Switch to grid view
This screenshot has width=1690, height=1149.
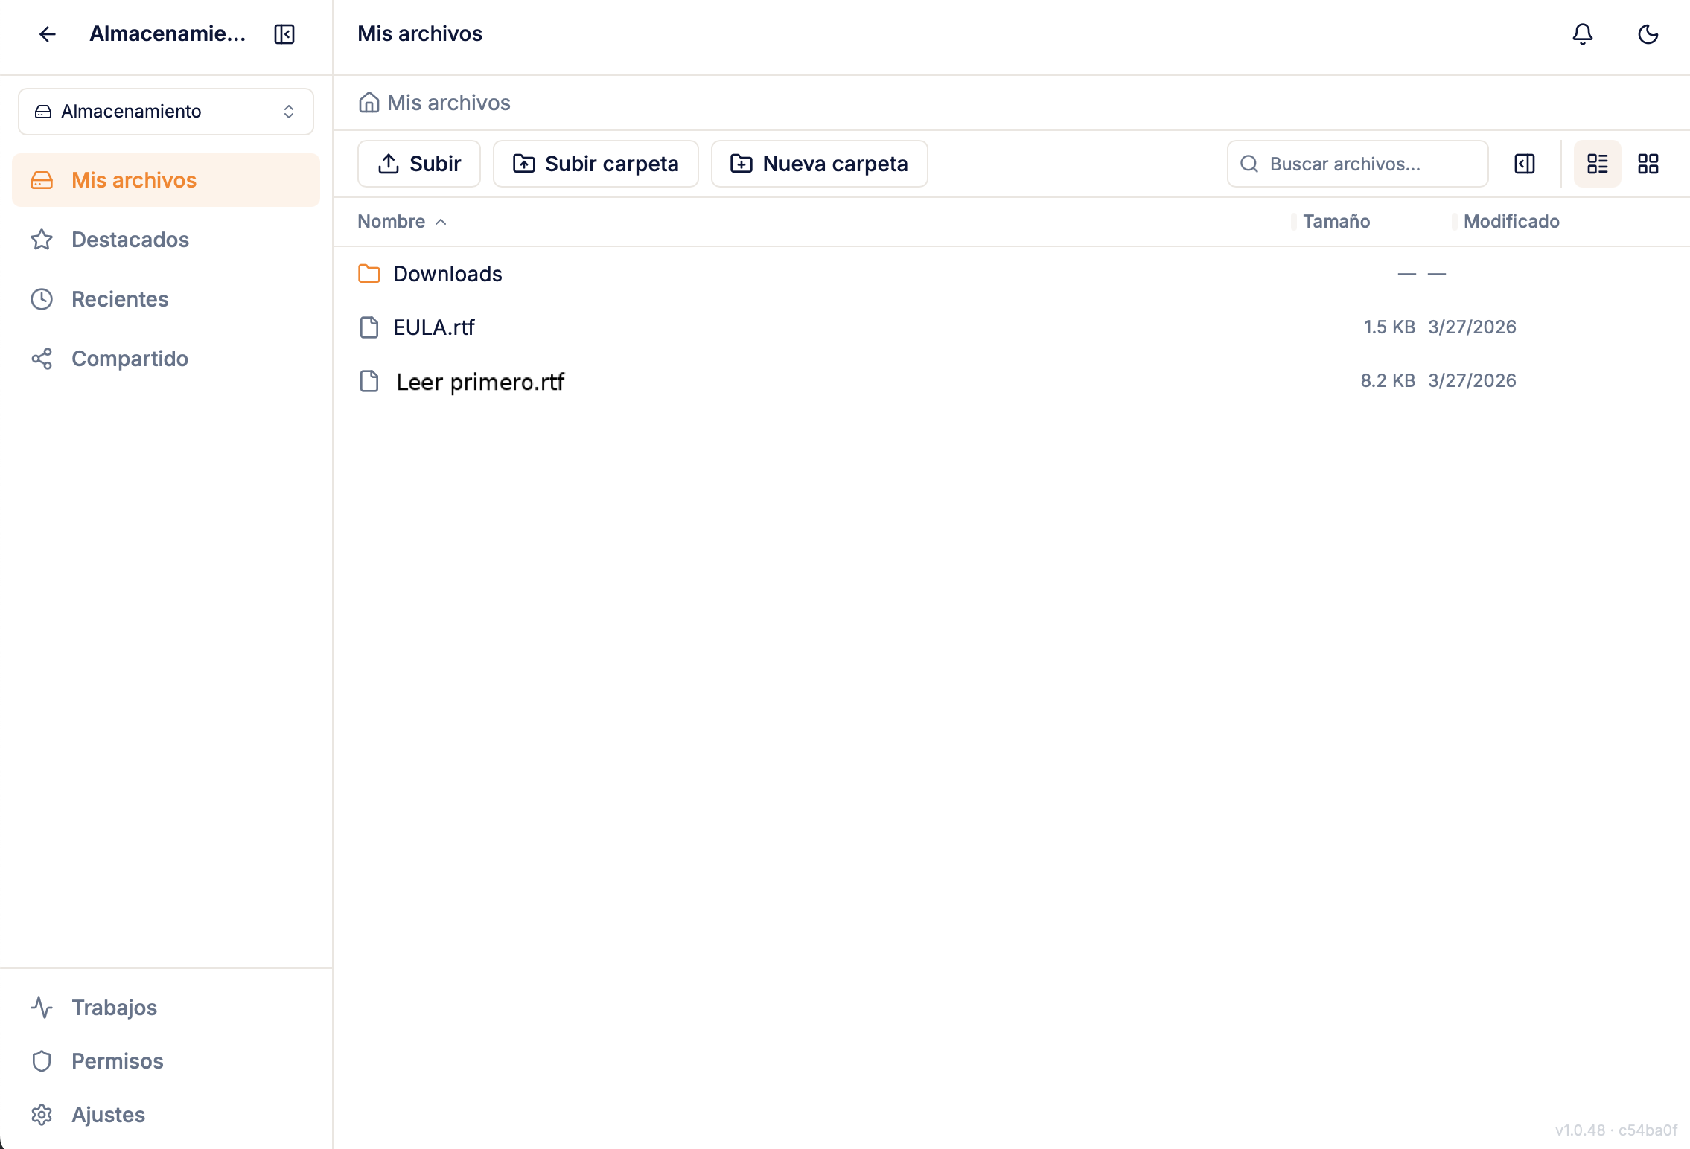pos(1648,164)
